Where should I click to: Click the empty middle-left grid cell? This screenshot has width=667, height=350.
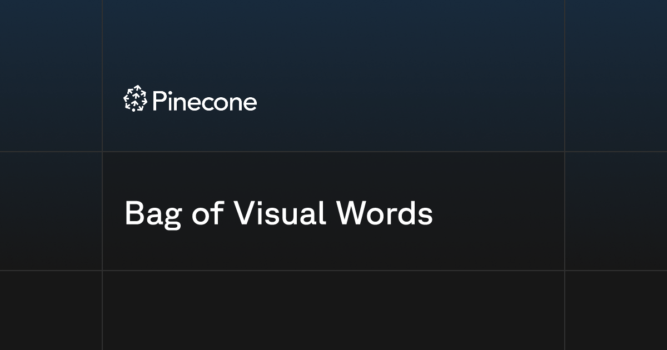click(51, 211)
